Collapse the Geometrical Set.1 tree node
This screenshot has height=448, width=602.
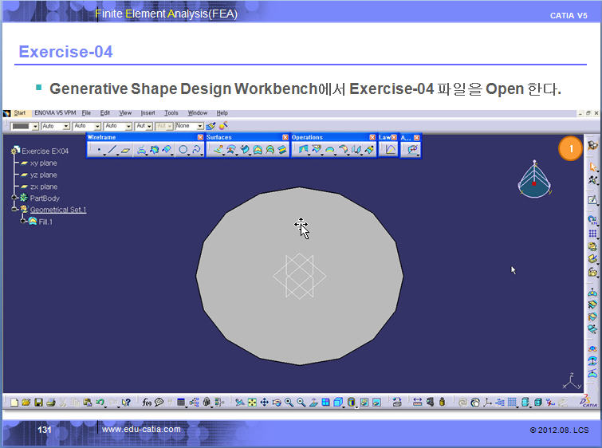[x=15, y=210]
